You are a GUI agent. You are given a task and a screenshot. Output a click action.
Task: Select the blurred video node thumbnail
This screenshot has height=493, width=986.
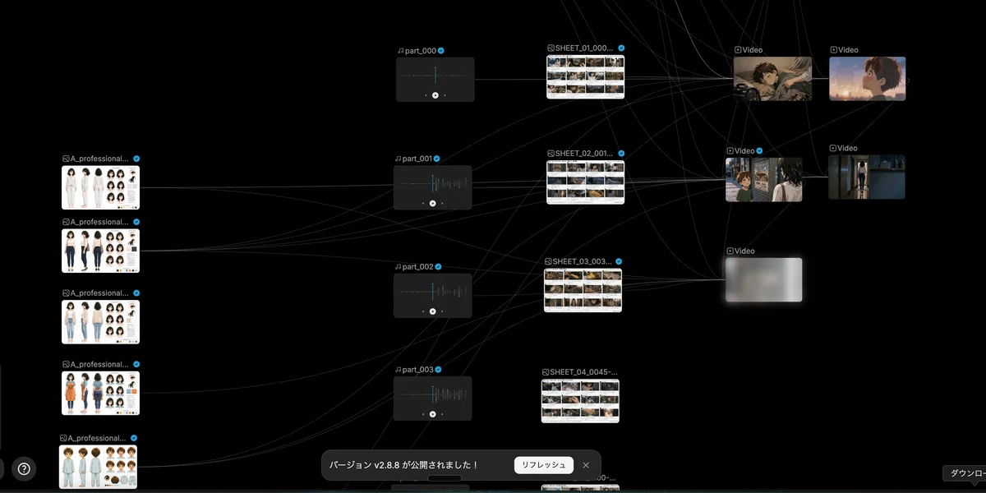click(764, 280)
